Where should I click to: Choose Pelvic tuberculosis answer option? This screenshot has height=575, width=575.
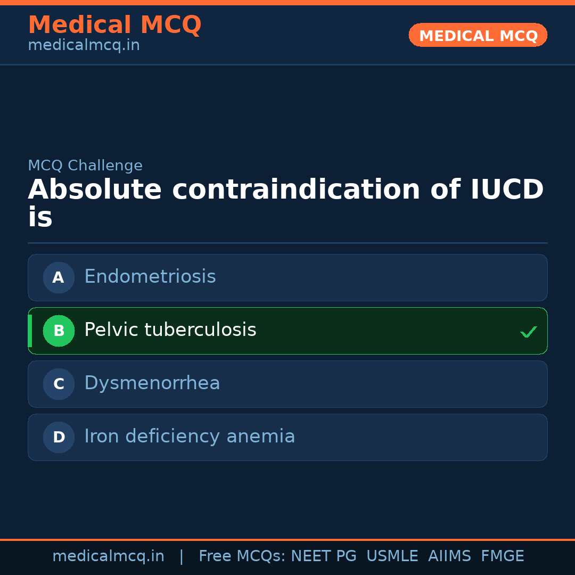pos(287,331)
